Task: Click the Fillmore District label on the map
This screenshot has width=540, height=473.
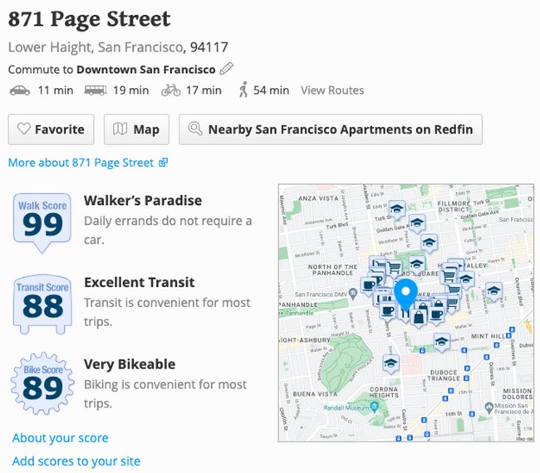Action: pos(454,207)
